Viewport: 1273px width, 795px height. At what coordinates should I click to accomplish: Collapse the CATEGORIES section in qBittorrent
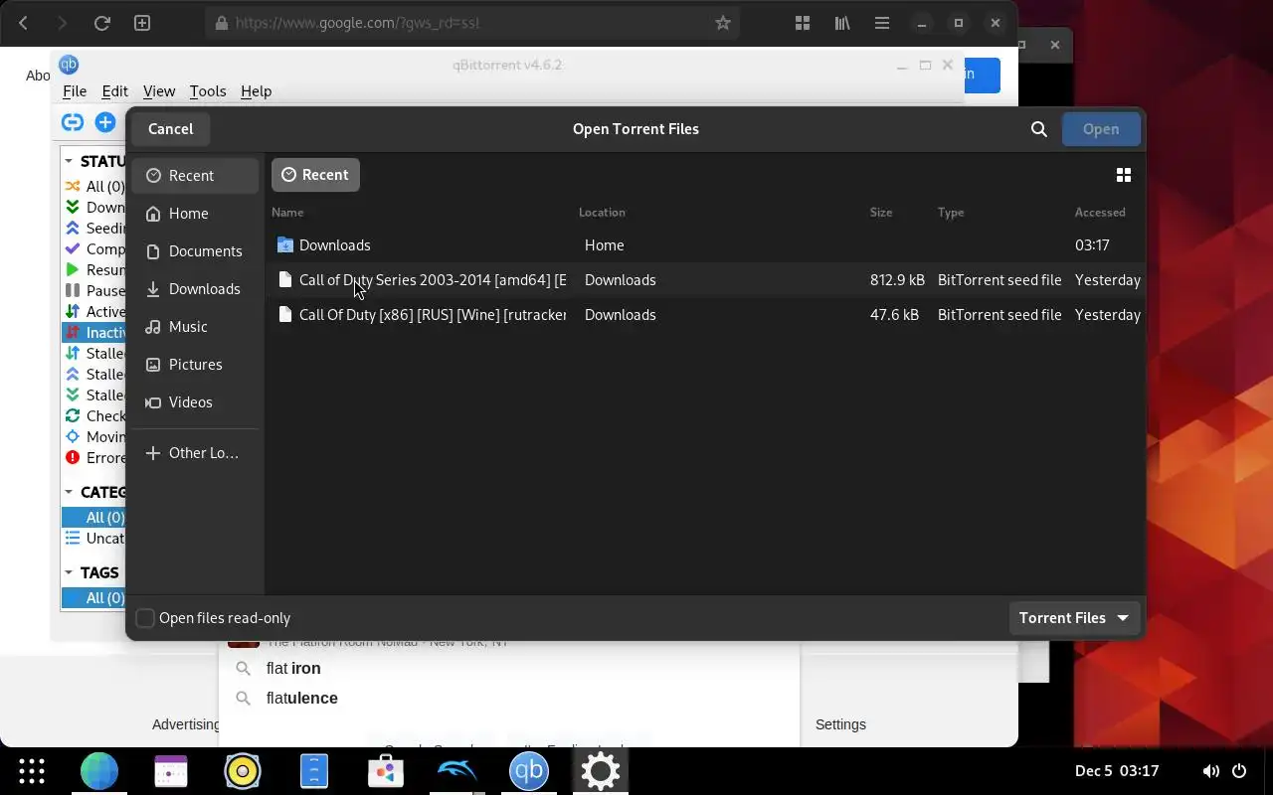[x=69, y=492]
